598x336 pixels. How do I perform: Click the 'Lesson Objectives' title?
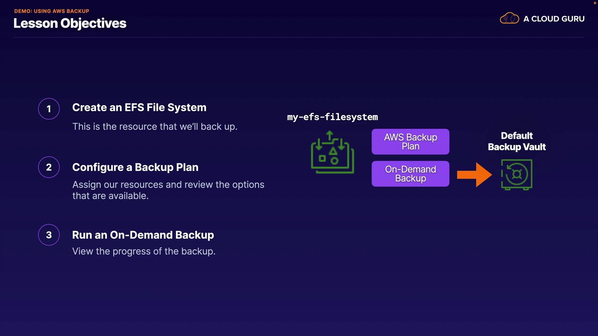tap(70, 23)
